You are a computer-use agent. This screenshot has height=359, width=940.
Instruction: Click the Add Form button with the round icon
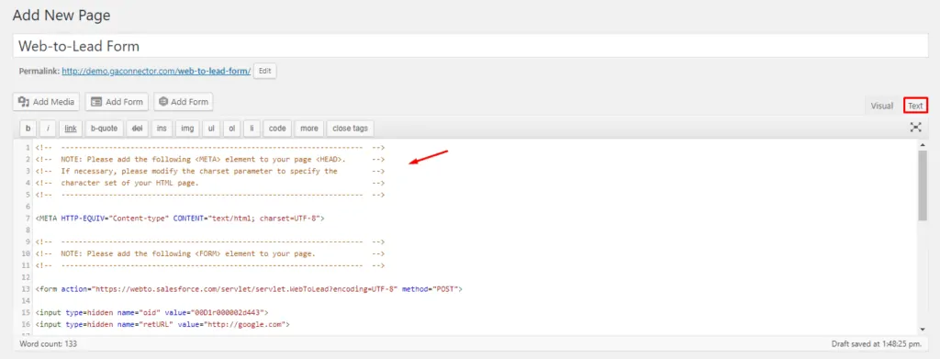click(184, 102)
